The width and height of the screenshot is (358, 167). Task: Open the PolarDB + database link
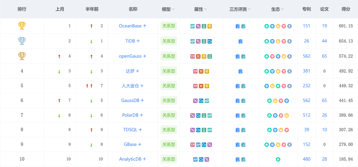pyautogui.click(x=133, y=115)
